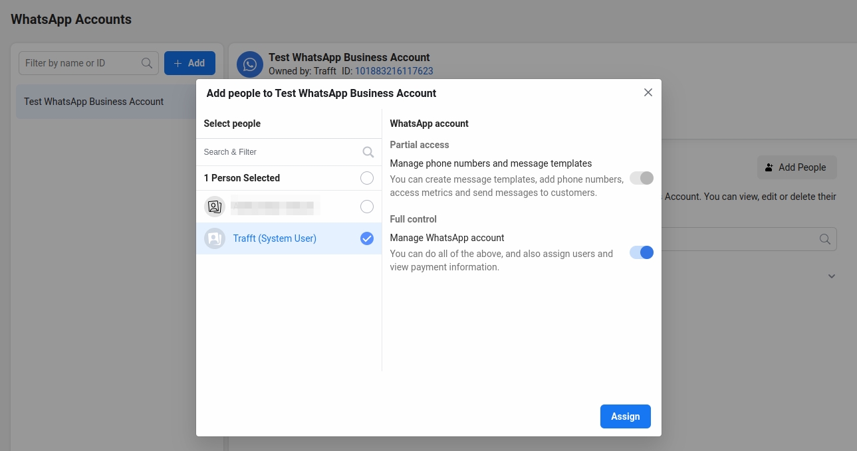Click the blurred user's avatar icon
Screen dimensions: 857x451
pyautogui.click(x=215, y=207)
